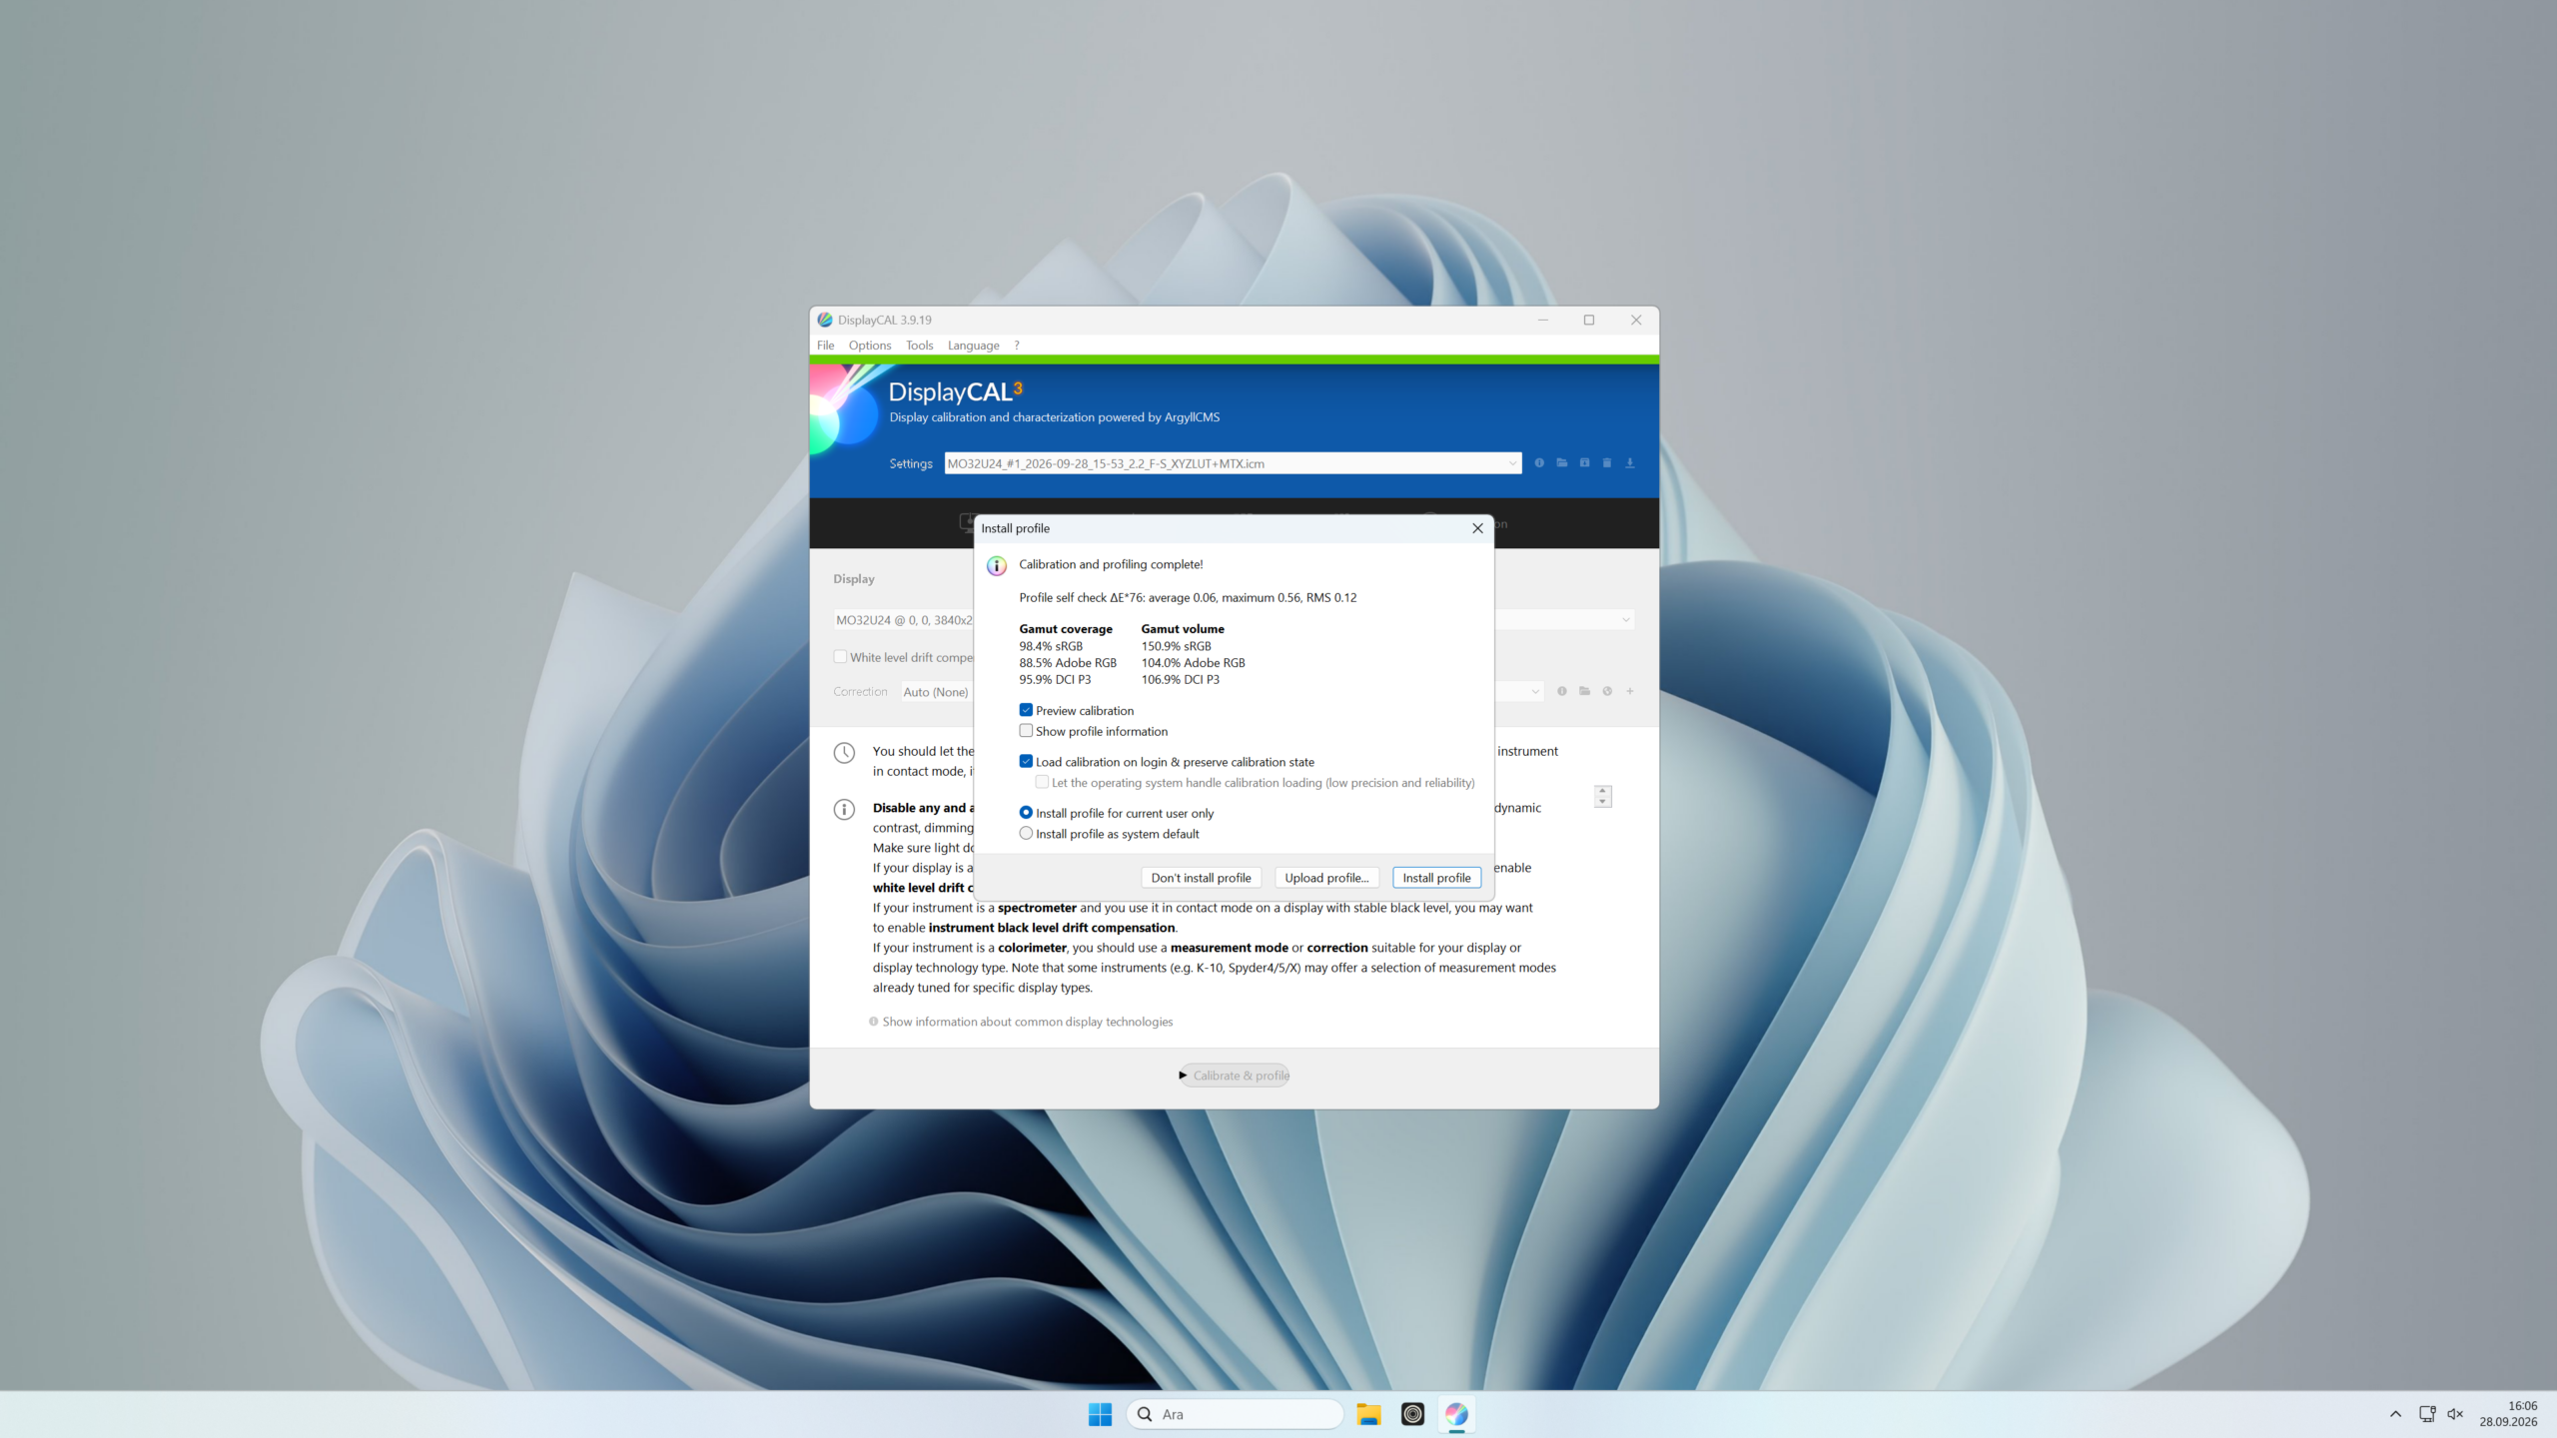Expand the Settings profile dropdown
This screenshot has height=1438, width=2557.
pyautogui.click(x=1511, y=463)
